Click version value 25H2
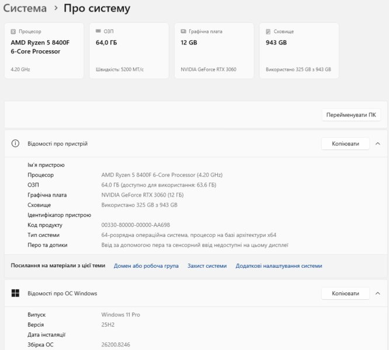 click(x=108, y=324)
